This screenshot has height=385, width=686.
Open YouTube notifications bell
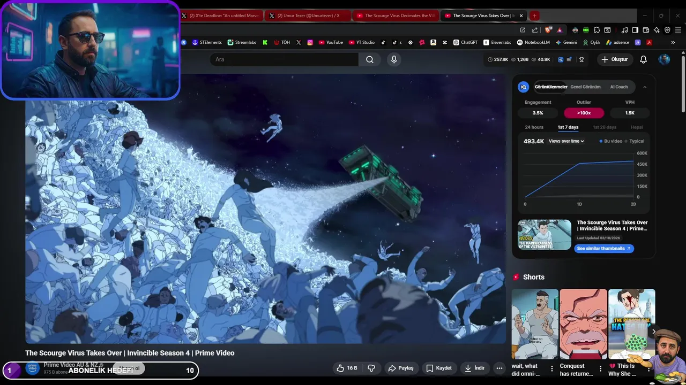pyautogui.click(x=643, y=59)
